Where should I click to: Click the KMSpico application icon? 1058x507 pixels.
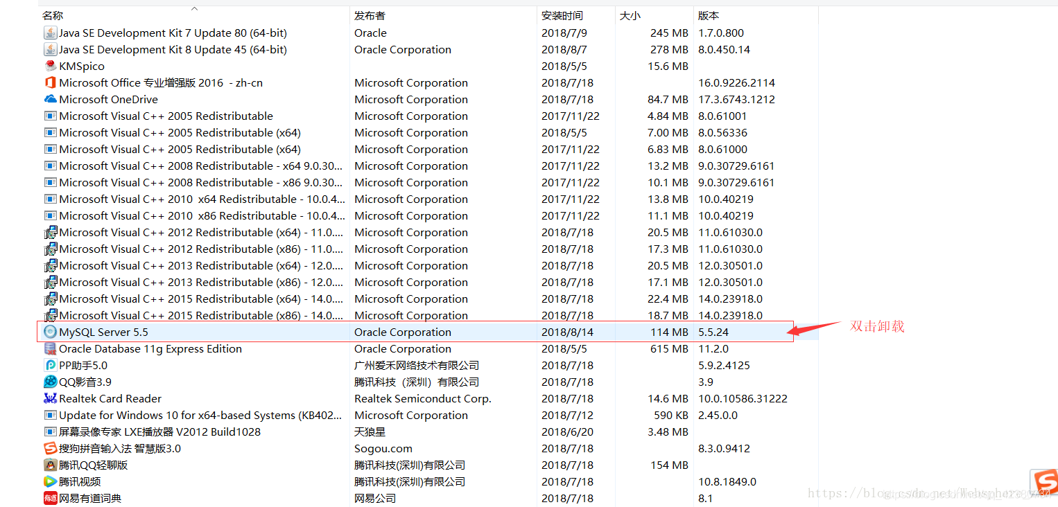coord(51,66)
